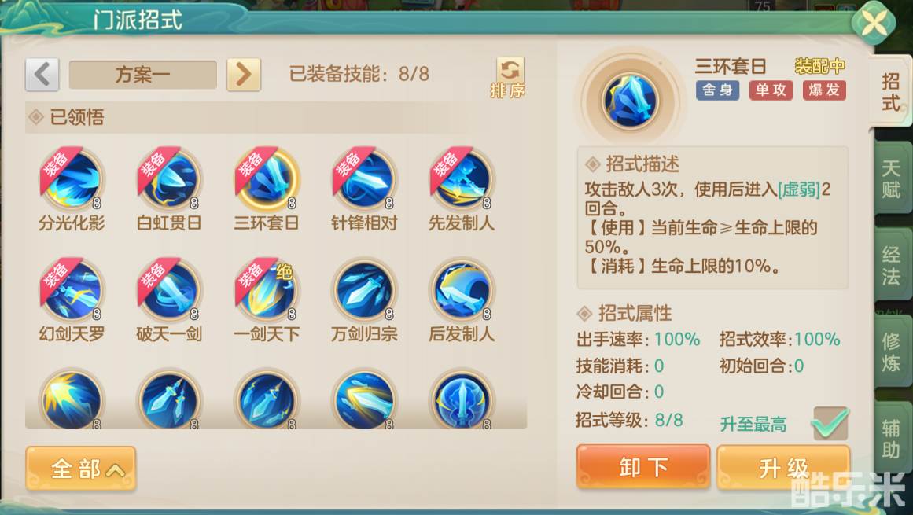Click the 升级 upgrade button
Image resolution: width=913 pixels, height=515 pixels.
783,467
